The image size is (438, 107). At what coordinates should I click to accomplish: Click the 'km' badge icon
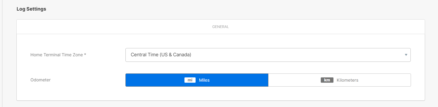[327, 80]
